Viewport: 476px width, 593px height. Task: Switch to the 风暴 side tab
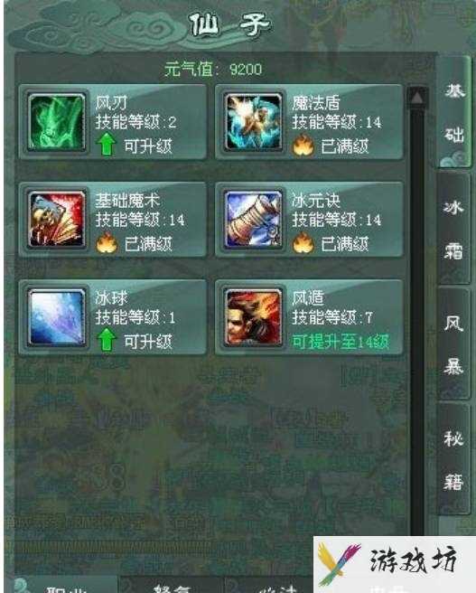(x=454, y=344)
